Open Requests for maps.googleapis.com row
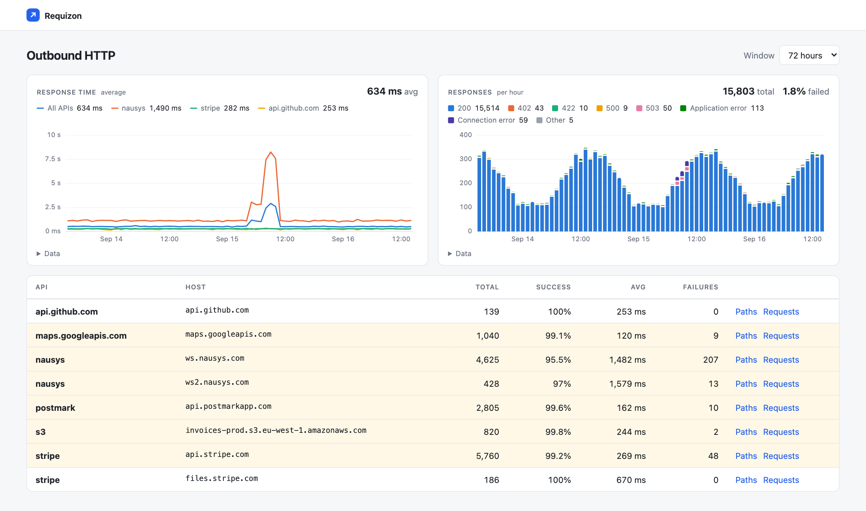The image size is (866, 511). click(781, 336)
